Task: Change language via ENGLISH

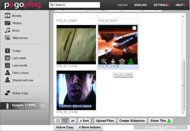Action: coord(140,5)
